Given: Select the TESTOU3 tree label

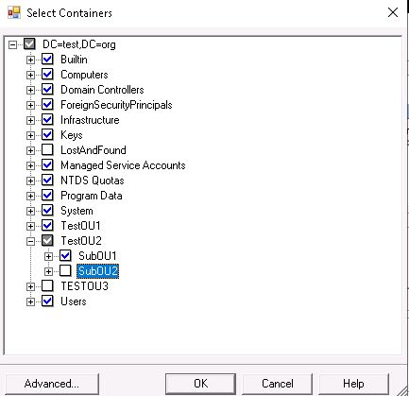Looking at the screenshot, I should point(84,286).
